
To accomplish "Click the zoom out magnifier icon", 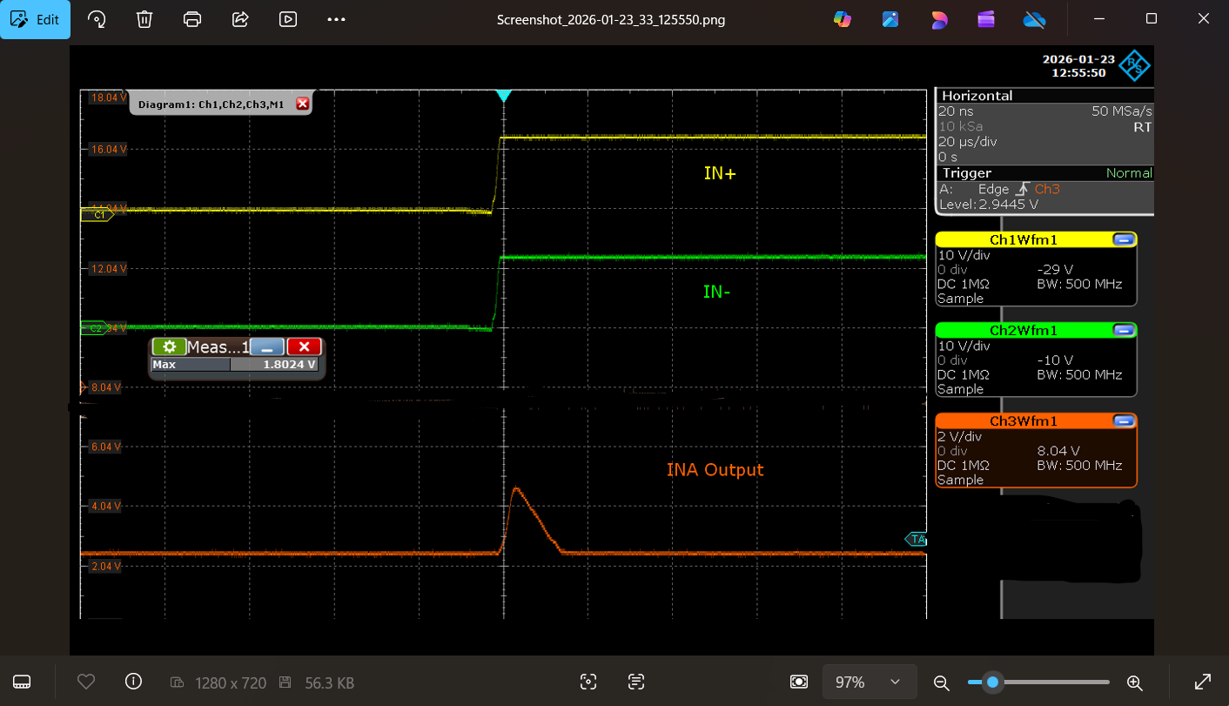I will [x=941, y=682].
